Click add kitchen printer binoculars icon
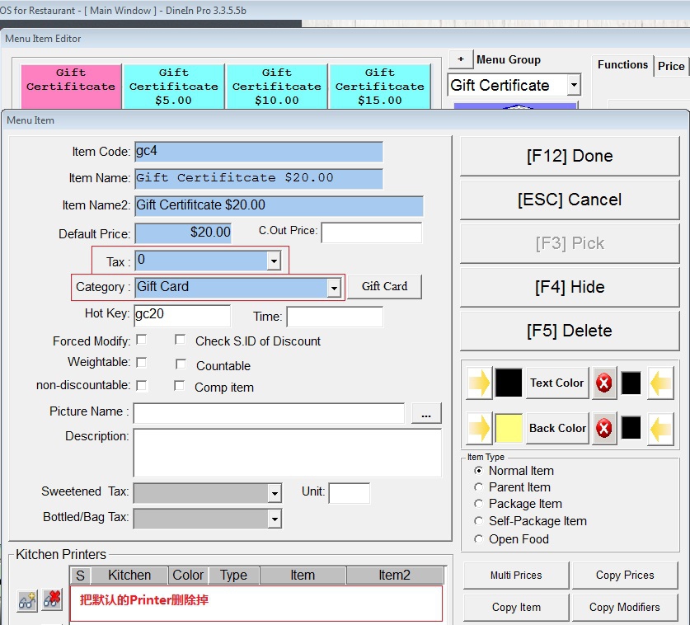Image resolution: width=690 pixels, height=625 pixels. [27, 600]
